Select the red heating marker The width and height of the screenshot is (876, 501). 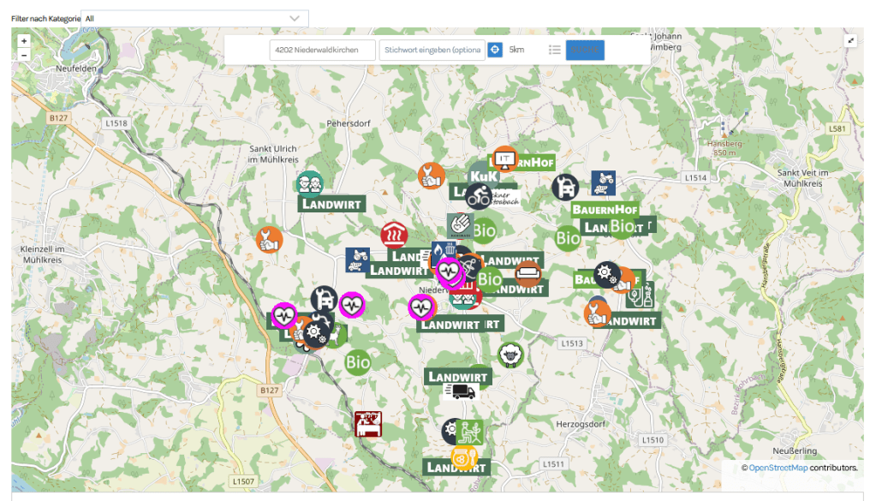394,234
